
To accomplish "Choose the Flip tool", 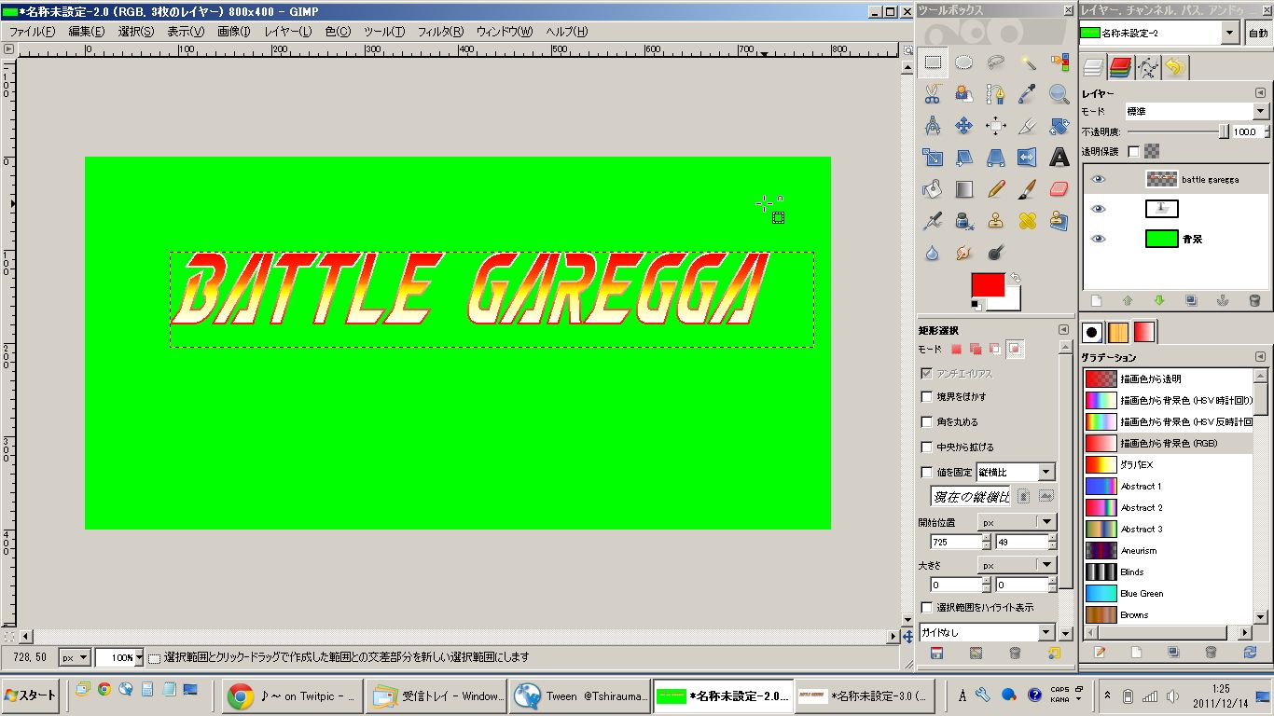I will pos(1028,158).
